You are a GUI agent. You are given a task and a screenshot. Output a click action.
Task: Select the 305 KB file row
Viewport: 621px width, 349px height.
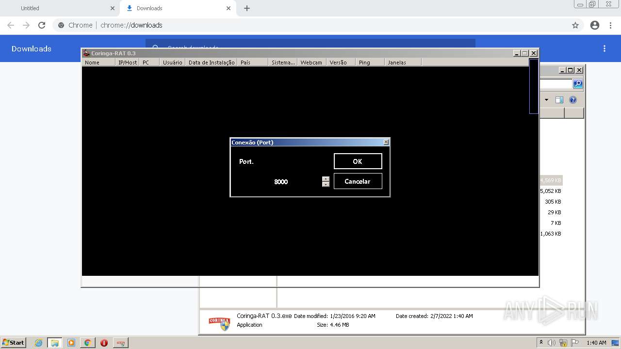(552, 202)
